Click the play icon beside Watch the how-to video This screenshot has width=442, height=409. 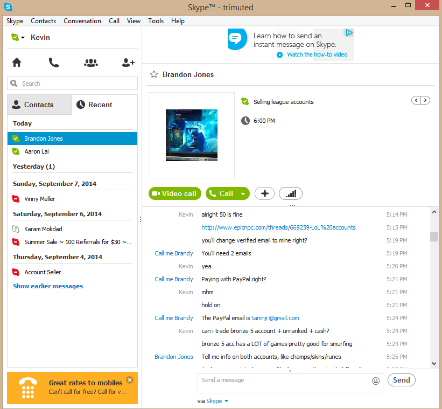[x=279, y=55]
